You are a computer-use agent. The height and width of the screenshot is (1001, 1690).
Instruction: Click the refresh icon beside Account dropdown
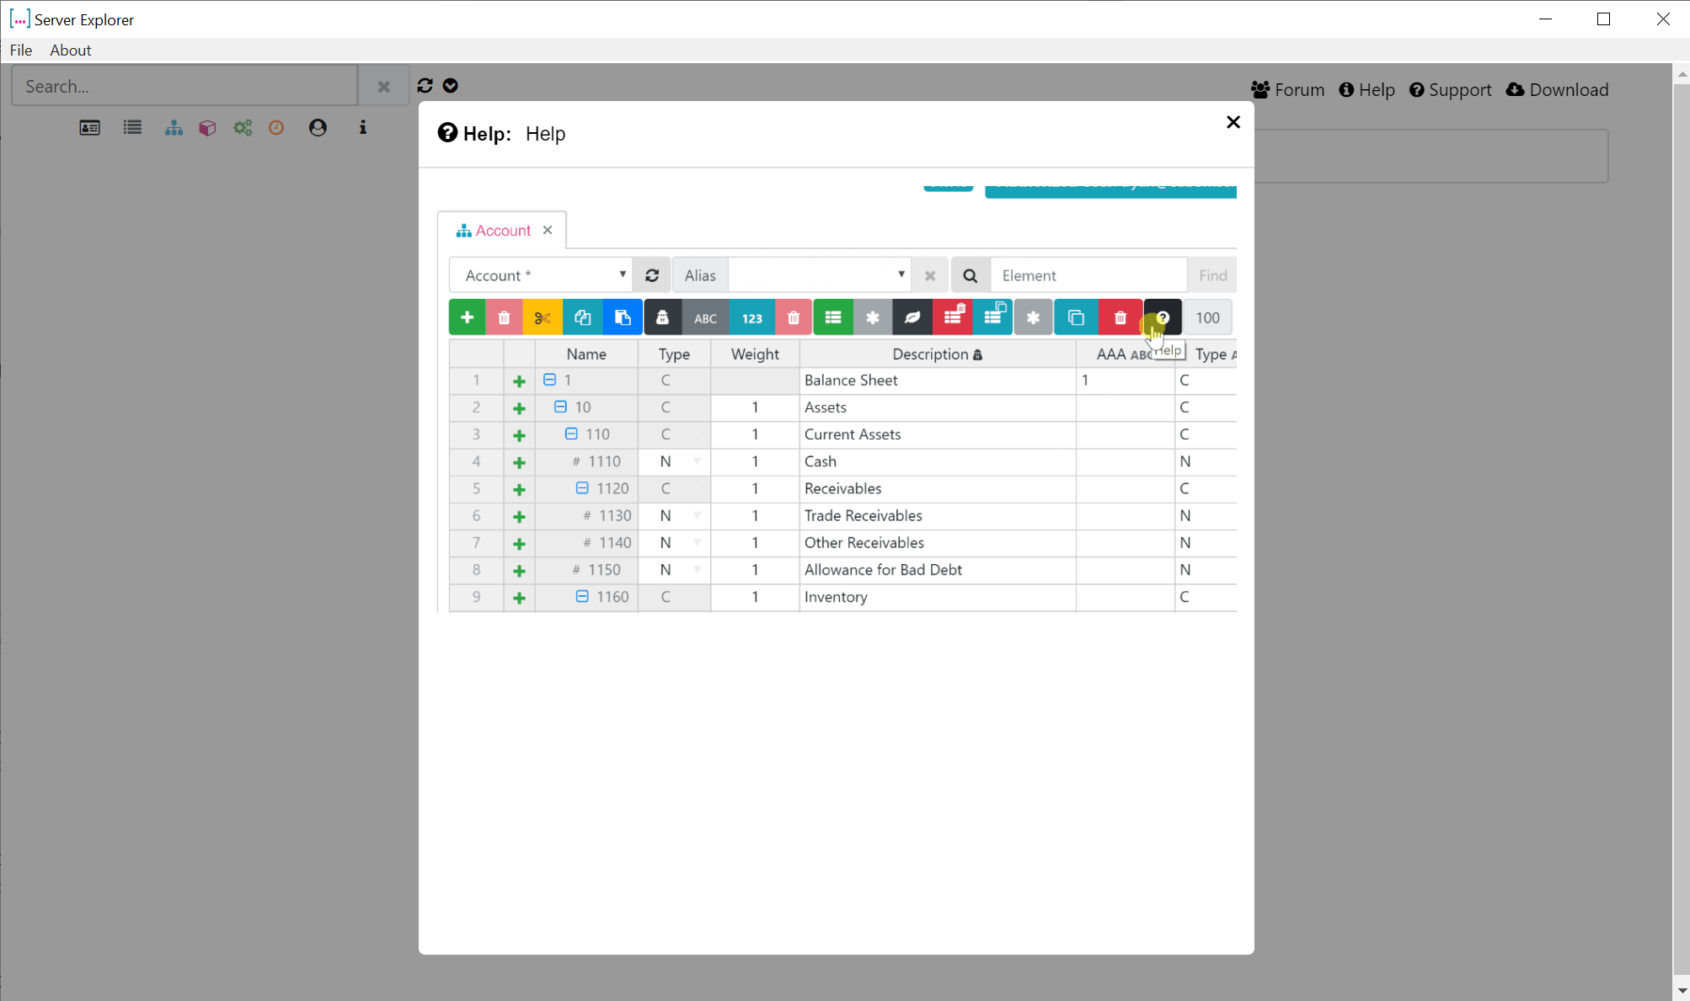652,275
